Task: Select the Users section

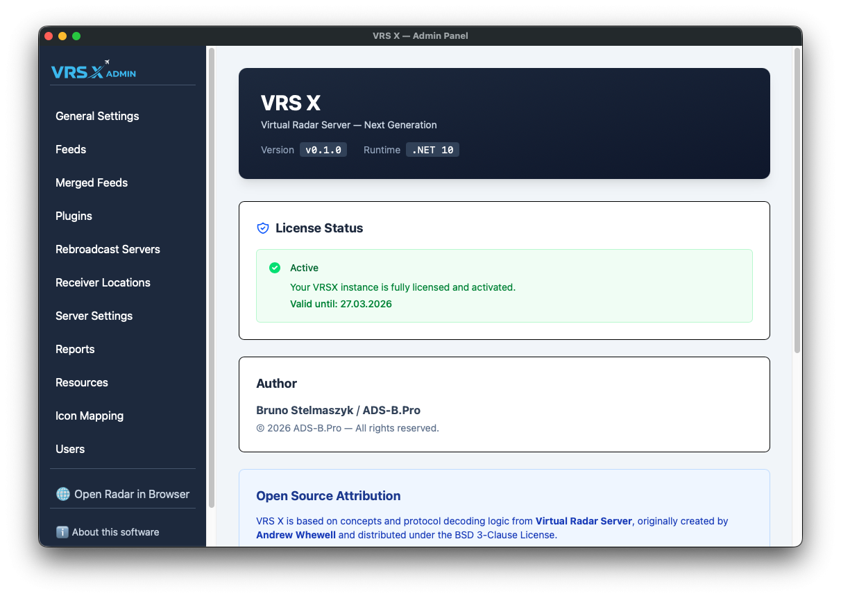Action: [x=70, y=449]
